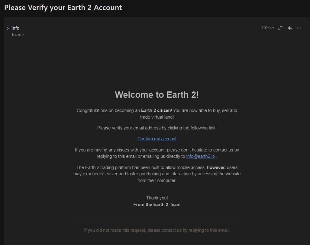Click the horizontal divider above the footer
Image resolution: width=310 pixels, height=245 pixels.
click(157, 221)
